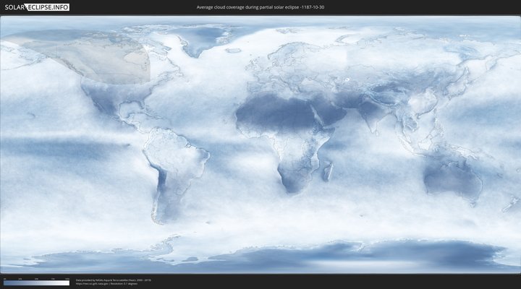Click on Antarctica at the map's bottom
Image resolution: width=521 pixels, height=289 pixels.
(x=289, y=256)
